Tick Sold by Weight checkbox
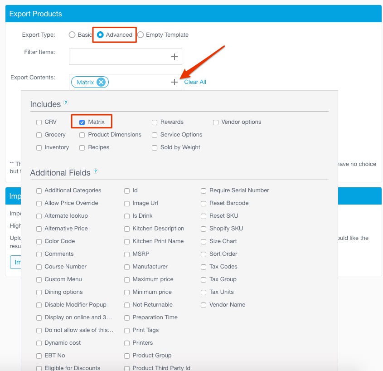The image size is (383, 371). point(155,147)
